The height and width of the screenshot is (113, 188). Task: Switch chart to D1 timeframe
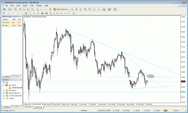[x=66, y=13]
